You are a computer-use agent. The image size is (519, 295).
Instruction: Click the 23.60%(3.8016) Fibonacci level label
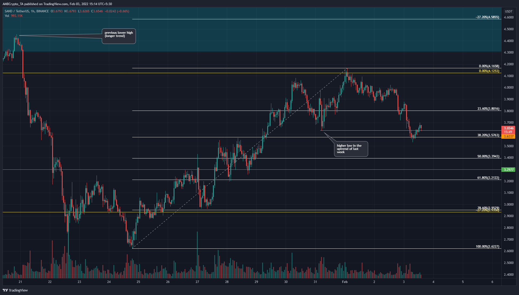488,109
